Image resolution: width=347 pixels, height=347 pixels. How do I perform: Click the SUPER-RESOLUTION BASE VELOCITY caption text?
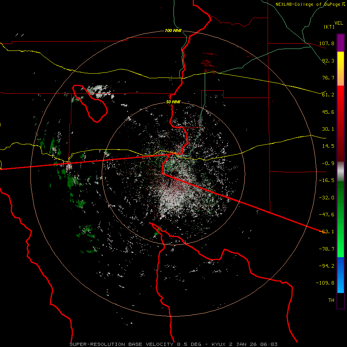point(121,344)
